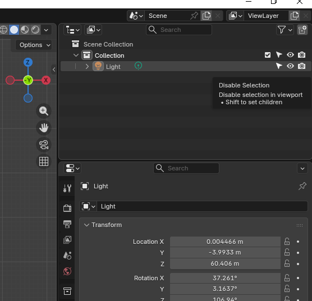Image resolution: width=312 pixels, height=301 pixels.
Task: Hide Collection in viewport with eye
Action: 290,55
